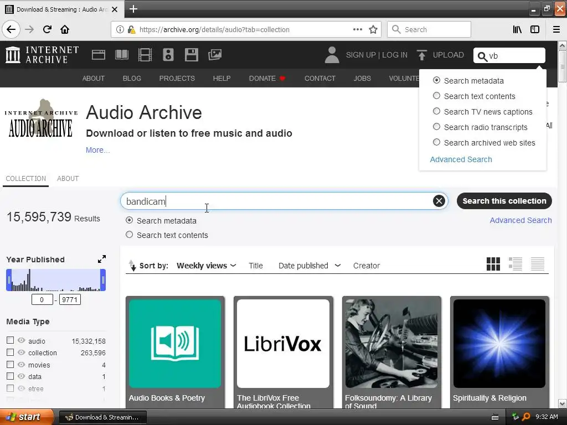This screenshot has height=425, width=567.
Task: Switch to the COLLECTION tab
Action: tap(25, 179)
